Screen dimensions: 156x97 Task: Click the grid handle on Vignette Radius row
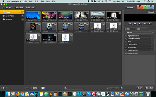[x=152, y=36]
